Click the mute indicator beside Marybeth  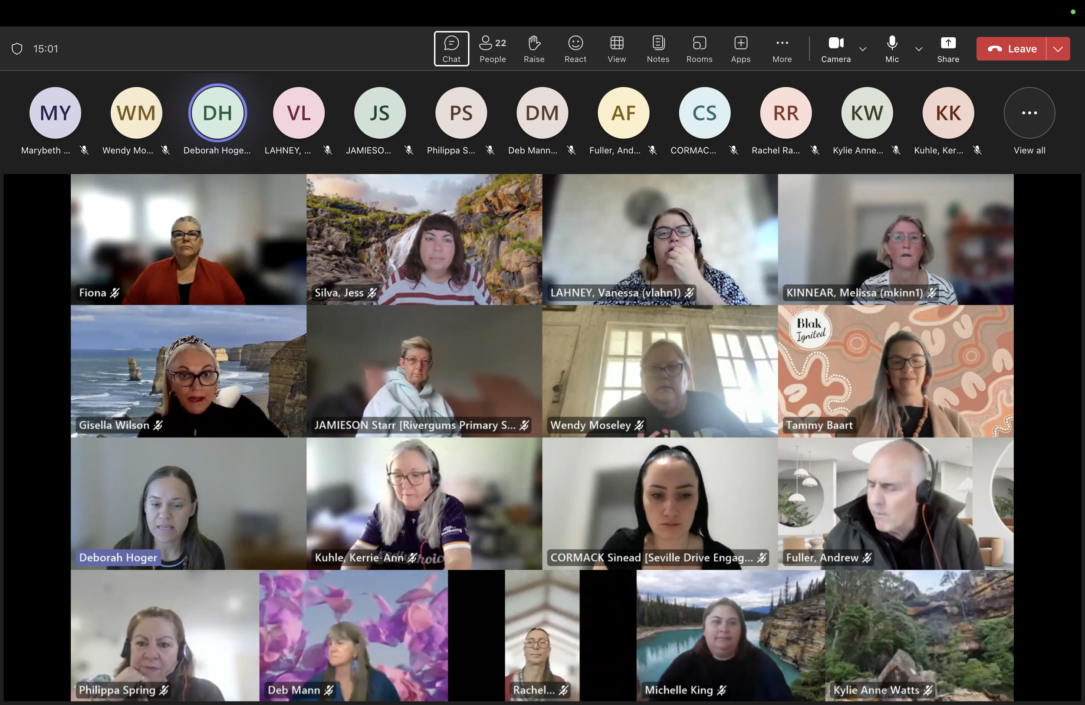(x=84, y=150)
